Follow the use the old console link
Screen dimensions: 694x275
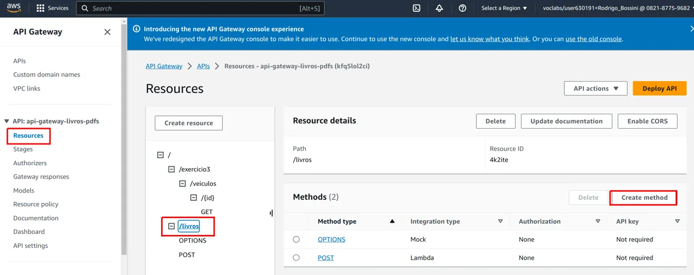(593, 39)
